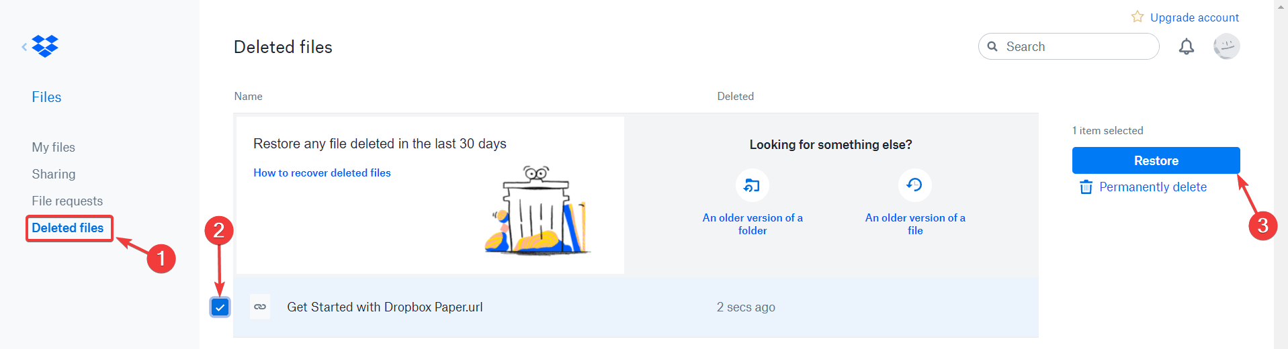Open How to recover deleted files link
Viewport: 1288px width, 349px height.
pyautogui.click(x=322, y=172)
